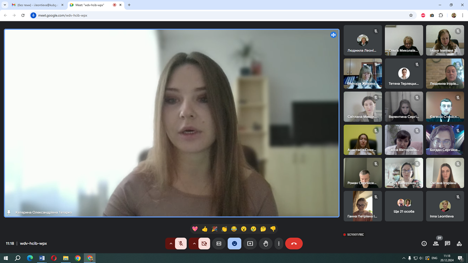Send the thumbs up reaction
The width and height of the screenshot is (468, 263).
coord(205,229)
